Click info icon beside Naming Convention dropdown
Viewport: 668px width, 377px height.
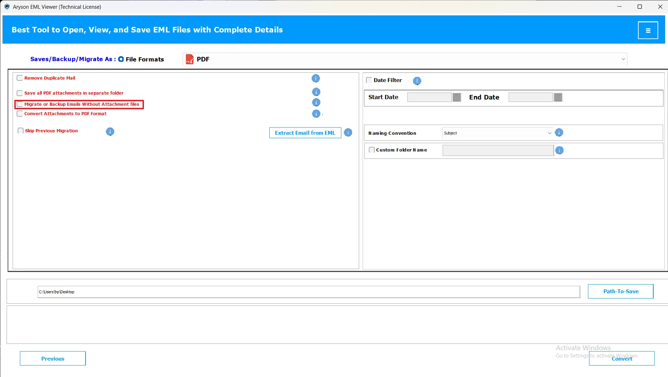pos(559,133)
